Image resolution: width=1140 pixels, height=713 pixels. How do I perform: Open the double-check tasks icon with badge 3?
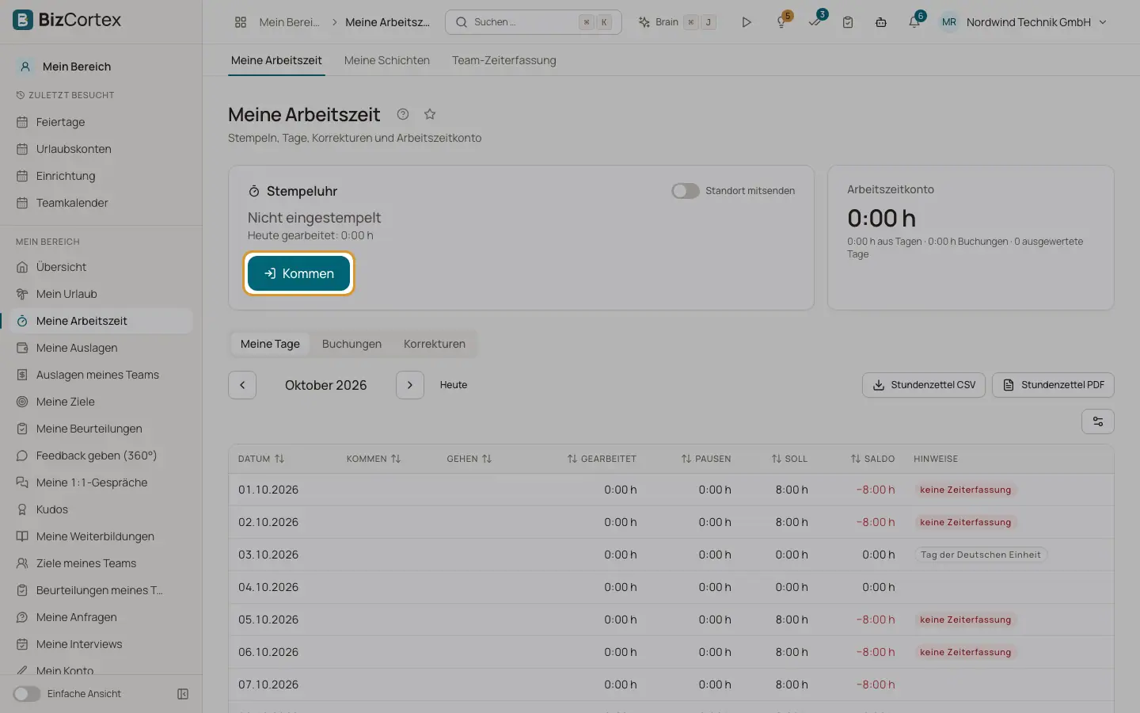click(815, 21)
